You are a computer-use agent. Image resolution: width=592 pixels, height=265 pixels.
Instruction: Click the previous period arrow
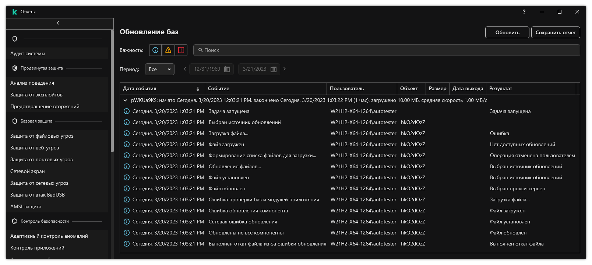(185, 69)
